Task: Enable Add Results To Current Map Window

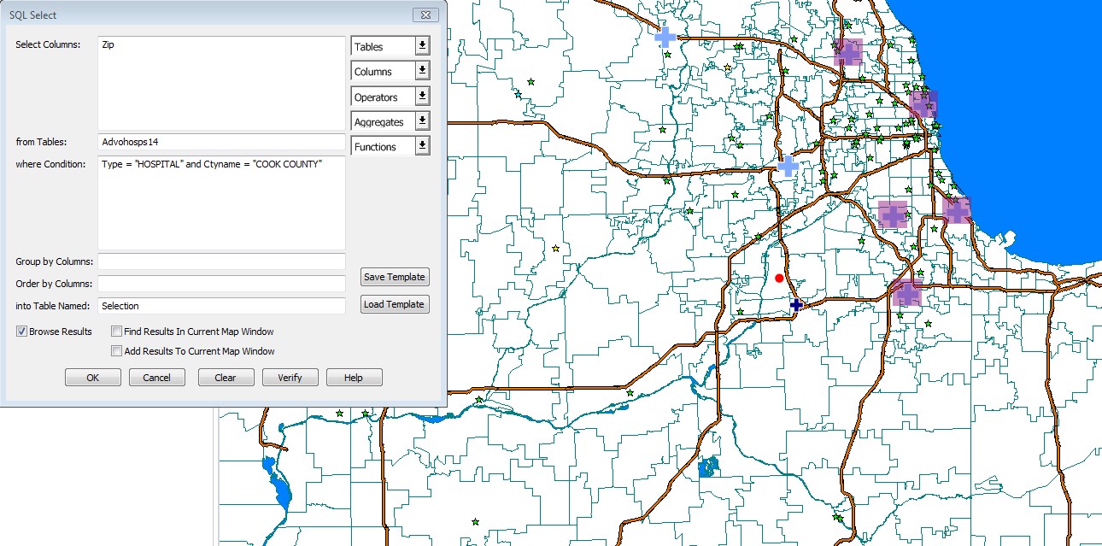Action: 117,351
